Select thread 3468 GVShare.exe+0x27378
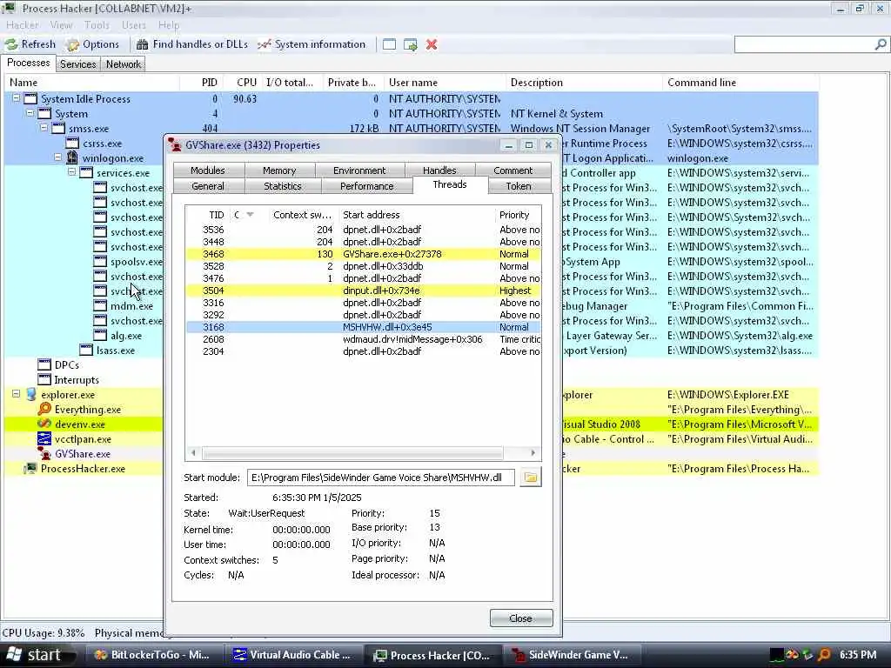The height and width of the screenshot is (668, 891). point(363,254)
